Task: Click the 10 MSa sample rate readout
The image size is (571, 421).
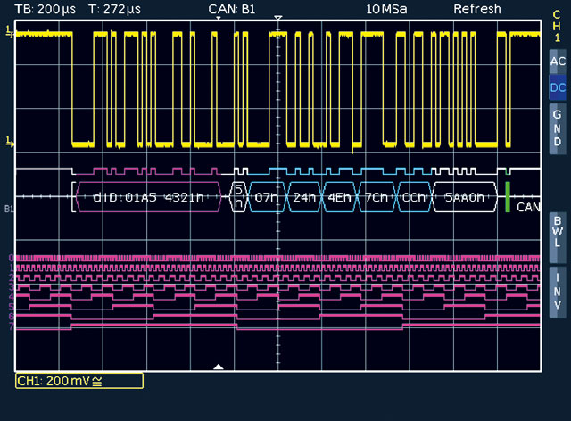Action: [386, 9]
